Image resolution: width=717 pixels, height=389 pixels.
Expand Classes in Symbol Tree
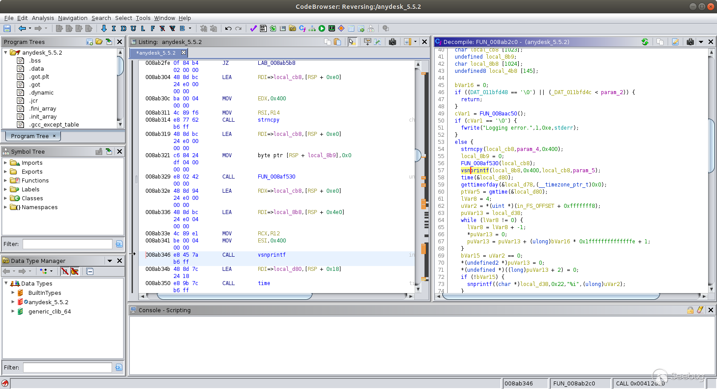pyautogui.click(x=6, y=198)
